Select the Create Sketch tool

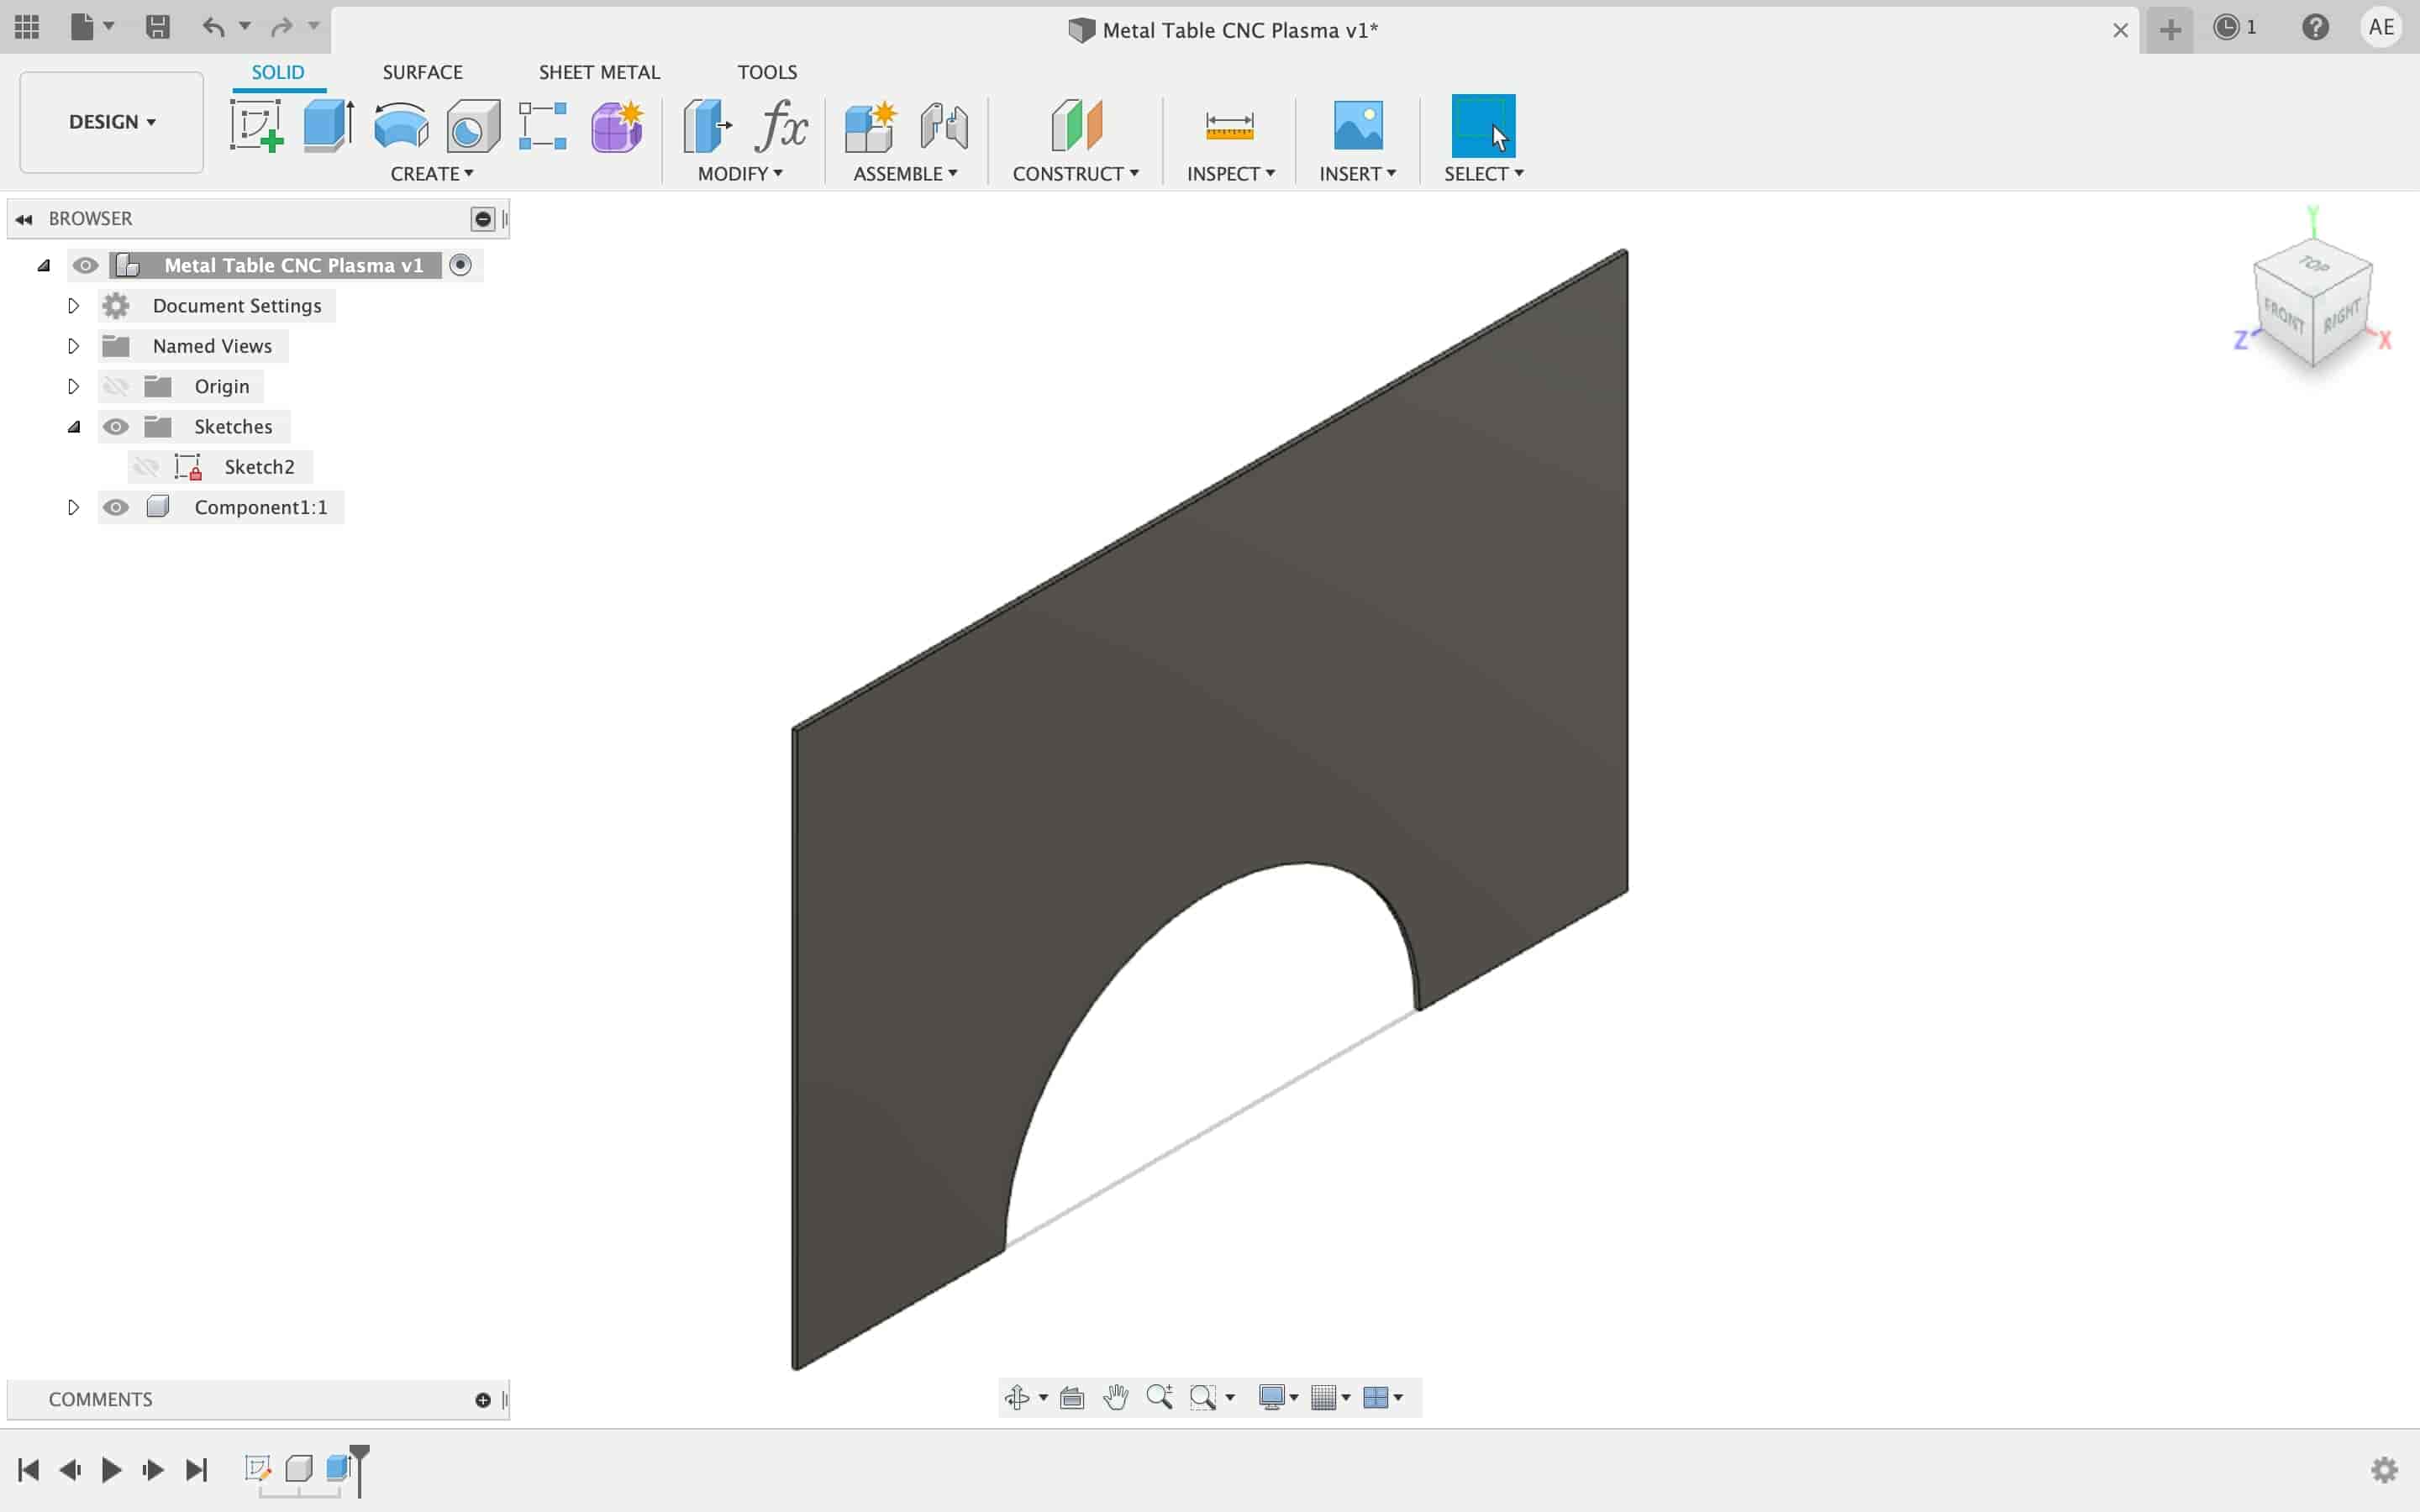(x=257, y=126)
